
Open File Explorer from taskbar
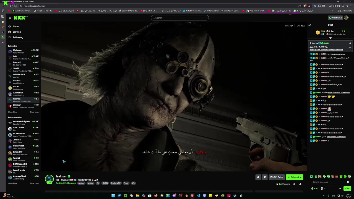(137, 196)
